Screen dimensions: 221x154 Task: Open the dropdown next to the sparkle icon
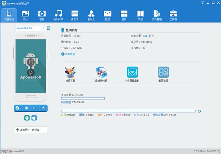tap(37, 108)
